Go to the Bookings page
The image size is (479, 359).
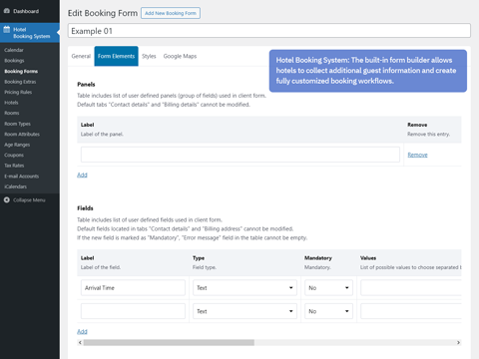click(x=14, y=61)
